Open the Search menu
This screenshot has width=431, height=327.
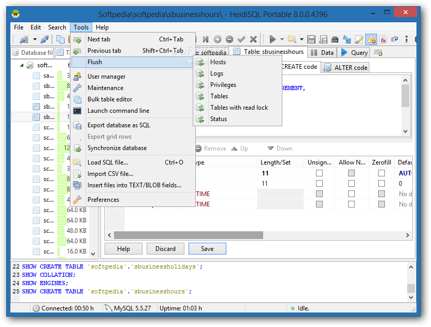(57, 27)
